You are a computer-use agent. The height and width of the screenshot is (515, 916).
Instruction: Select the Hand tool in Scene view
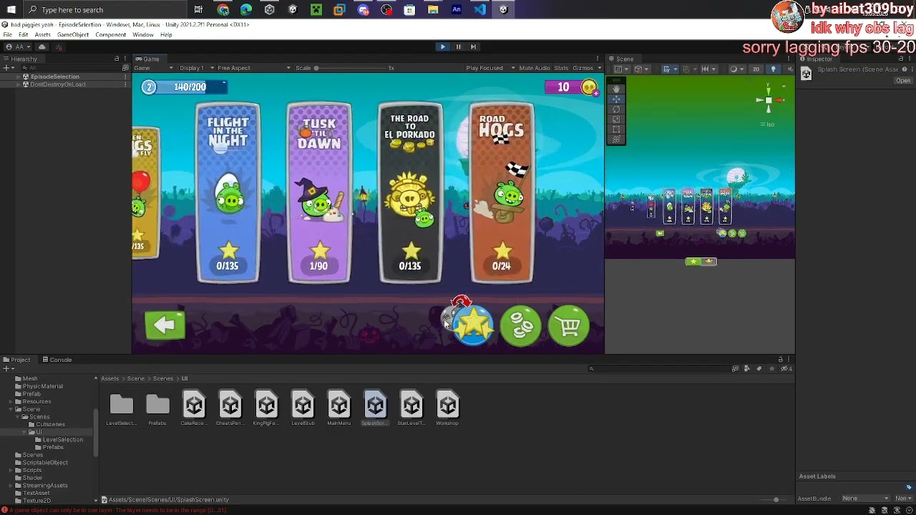click(616, 89)
